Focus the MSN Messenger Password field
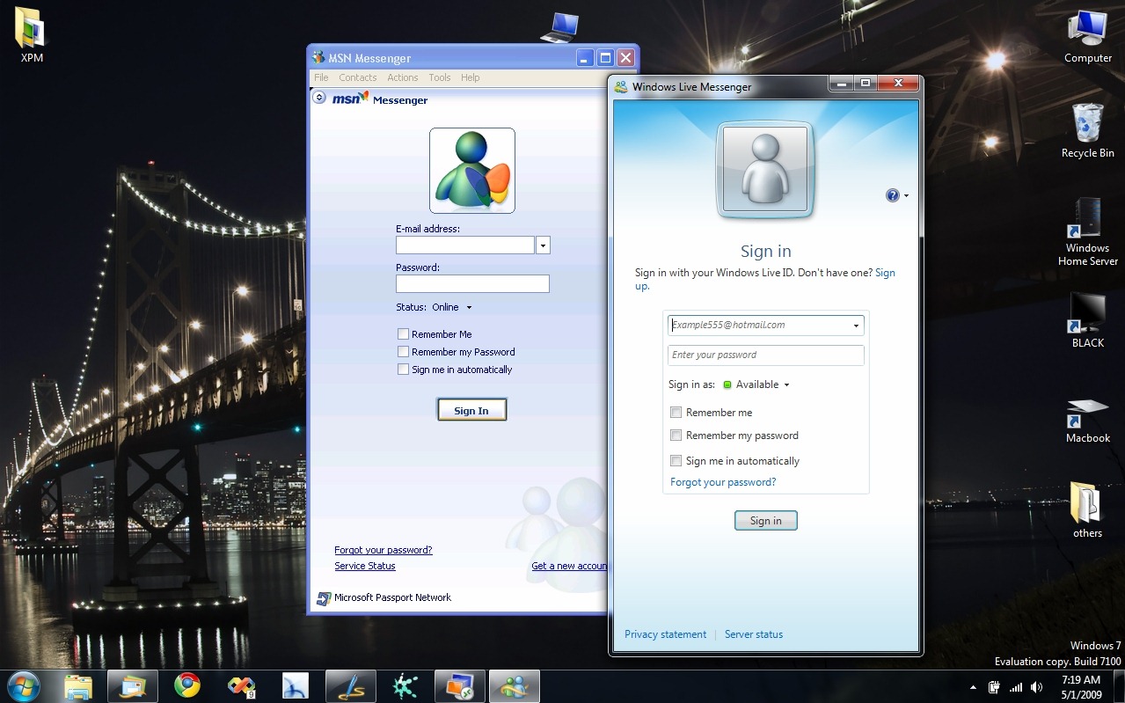The width and height of the screenshot is (1125, 703). click(472, 283)
